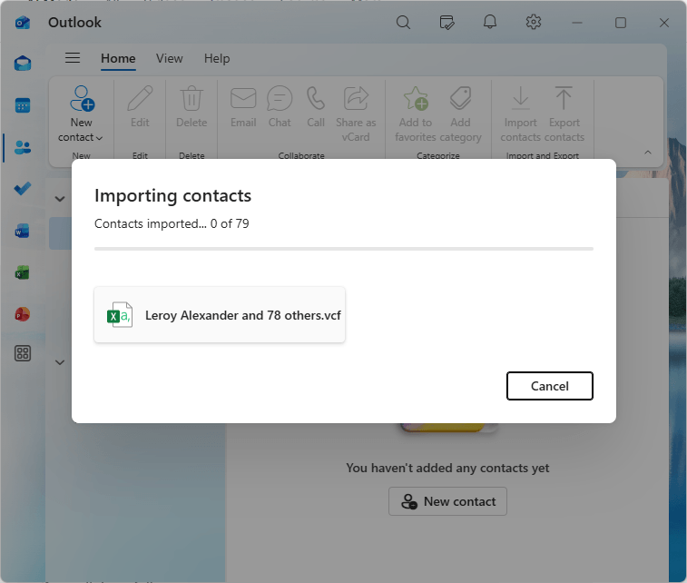
Task: Click 'Contacts imported... 0 of 79' text
Action: 172,223
